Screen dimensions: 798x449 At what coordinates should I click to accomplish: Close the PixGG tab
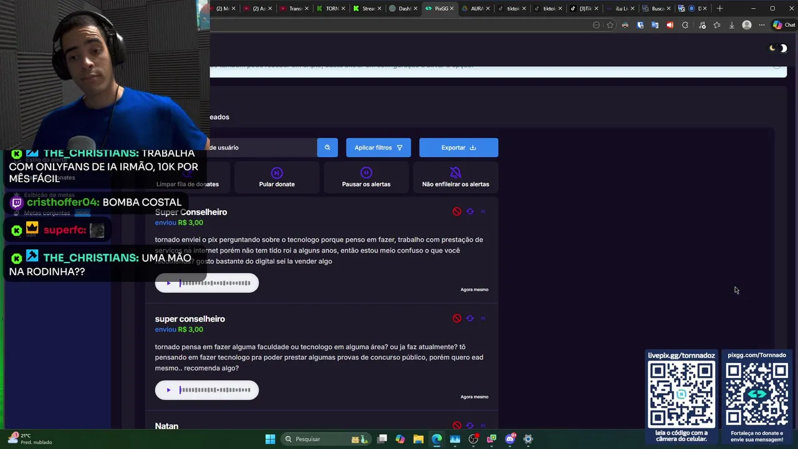click(451, 8)
